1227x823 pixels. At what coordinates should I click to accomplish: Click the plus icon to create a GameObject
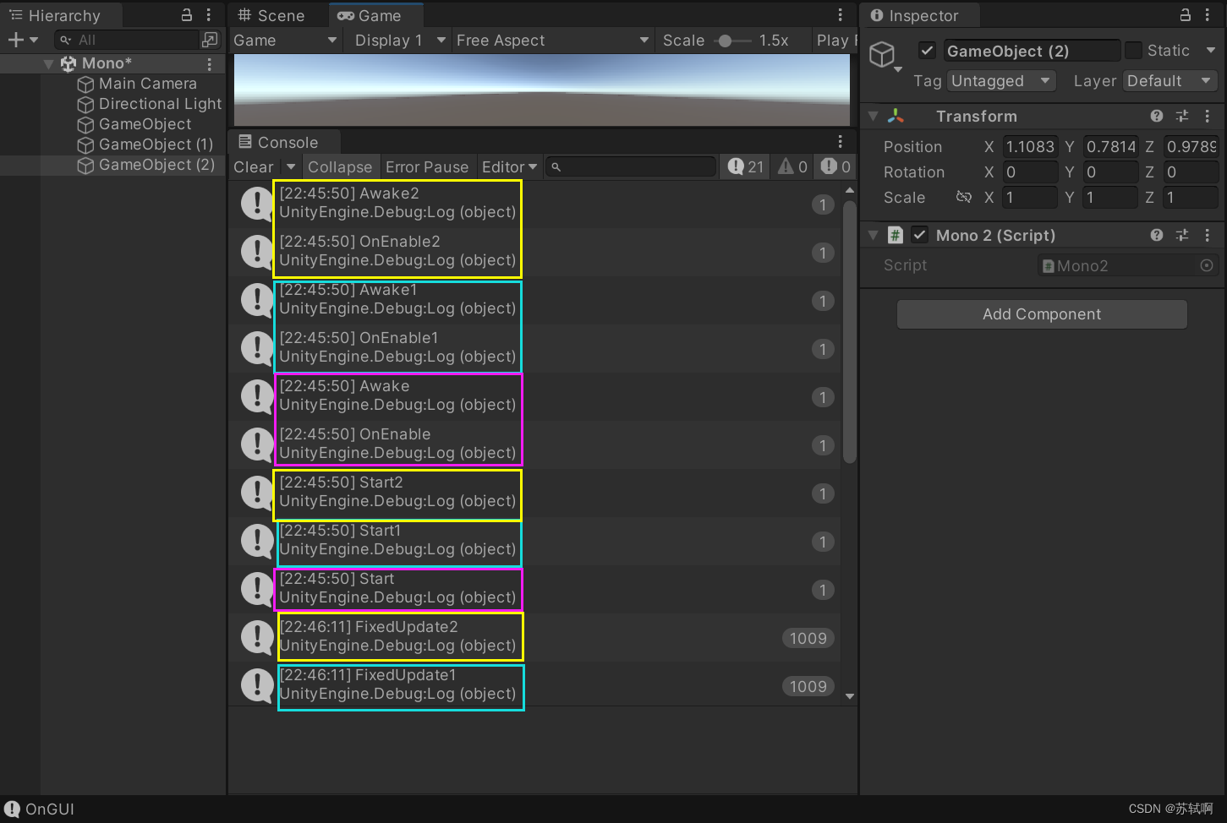15,39
